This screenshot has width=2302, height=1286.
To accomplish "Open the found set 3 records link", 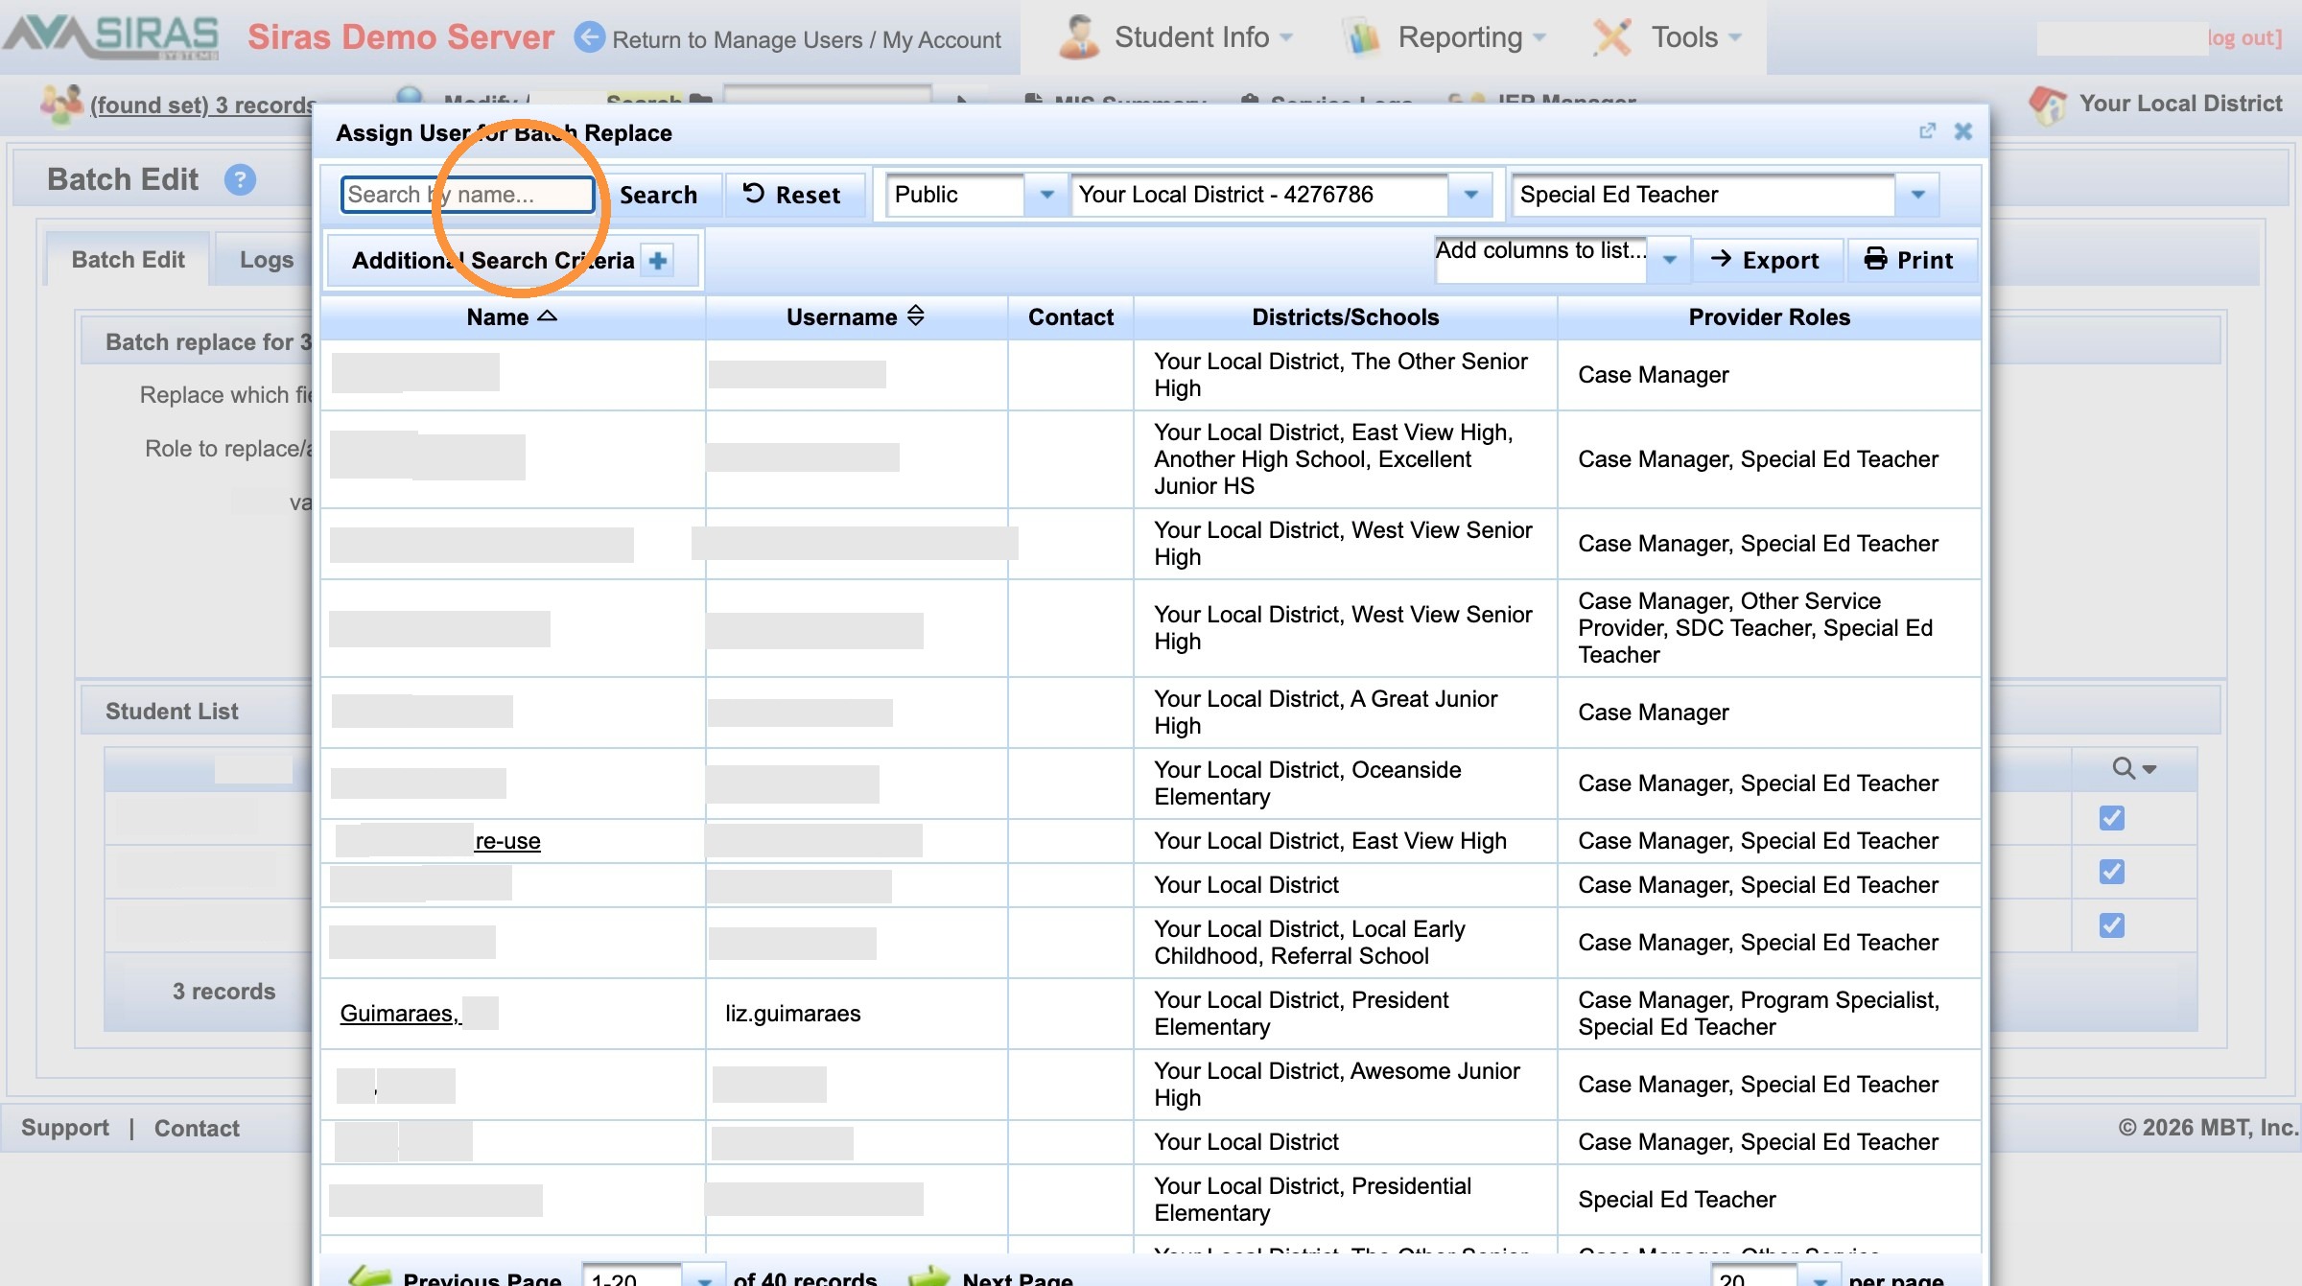I will coord(202,105).
